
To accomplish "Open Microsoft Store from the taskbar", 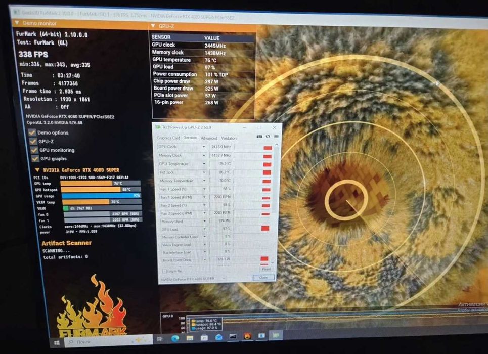I will tap(204, 337).
